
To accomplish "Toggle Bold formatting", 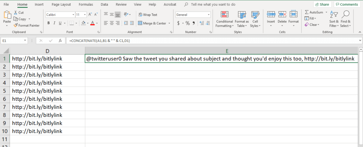I will click(49, 23).
